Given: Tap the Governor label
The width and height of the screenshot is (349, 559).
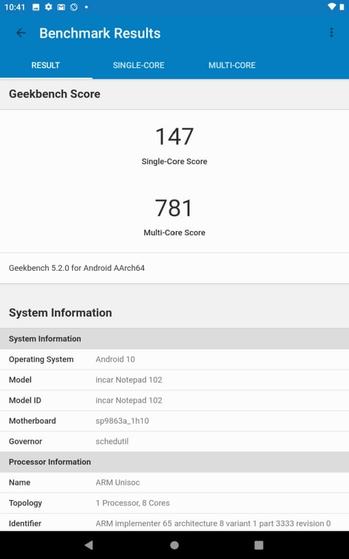Looking at the screenshot, I should [25, 441].
